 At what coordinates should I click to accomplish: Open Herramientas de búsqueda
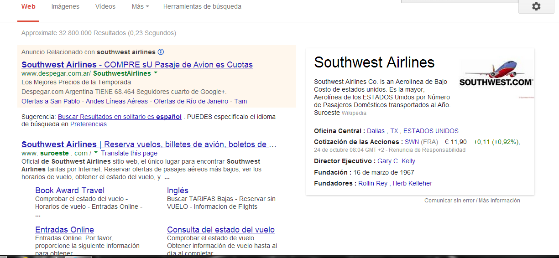pyautogui.click(x=202, y=6)
